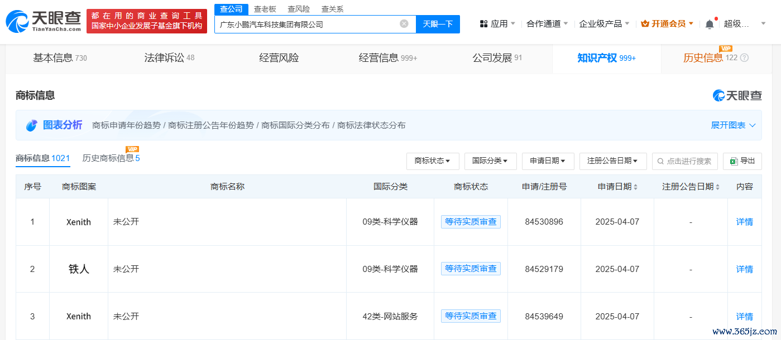The height and width of the screenshot is (340, 781).
Task: Switch to the 公司发展 tab
Action: coord(497,58)
